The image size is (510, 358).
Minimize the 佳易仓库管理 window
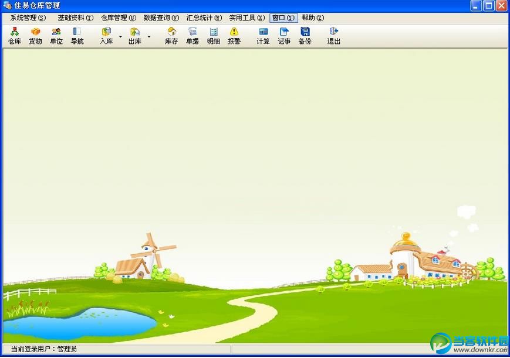coord(476,5)
